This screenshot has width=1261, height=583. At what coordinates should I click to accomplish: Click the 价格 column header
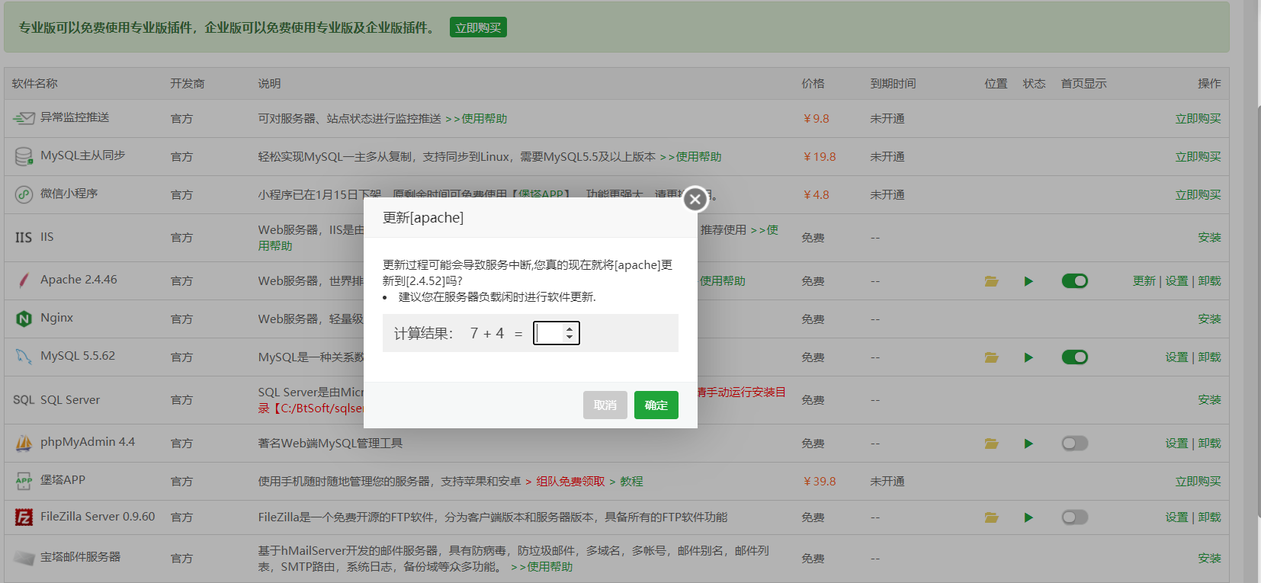[813, 84]
